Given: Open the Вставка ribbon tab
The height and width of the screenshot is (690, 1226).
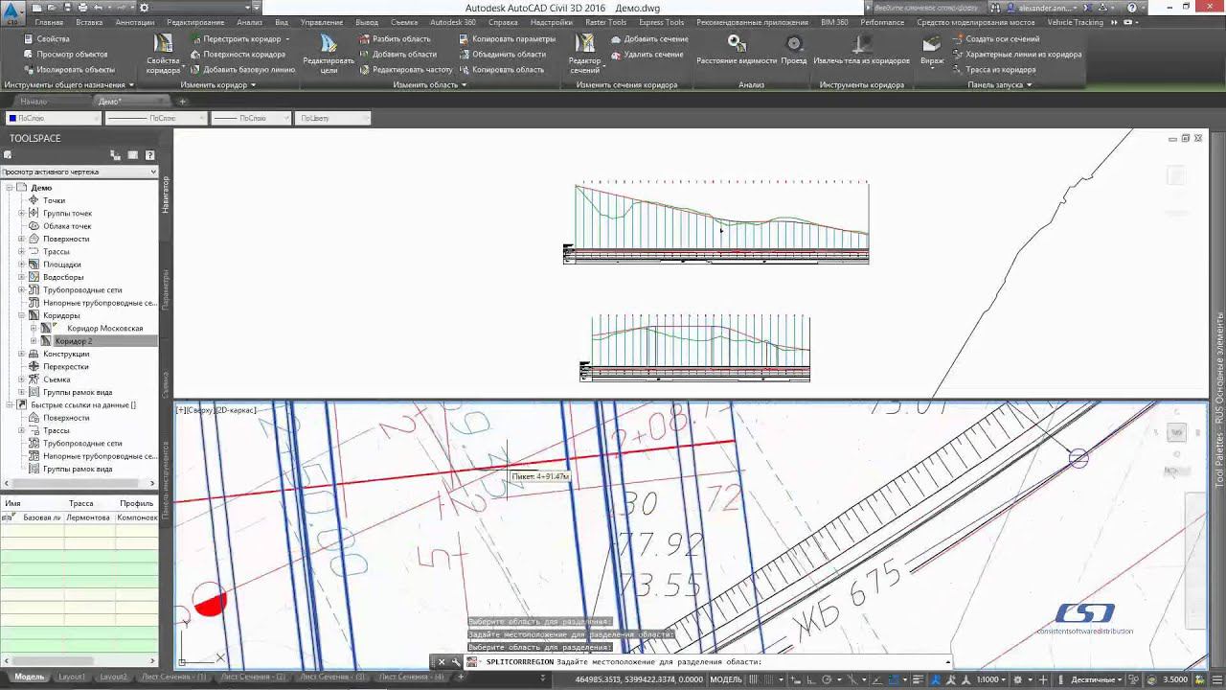Looking at the screenshot, I should tap(89, 22).
